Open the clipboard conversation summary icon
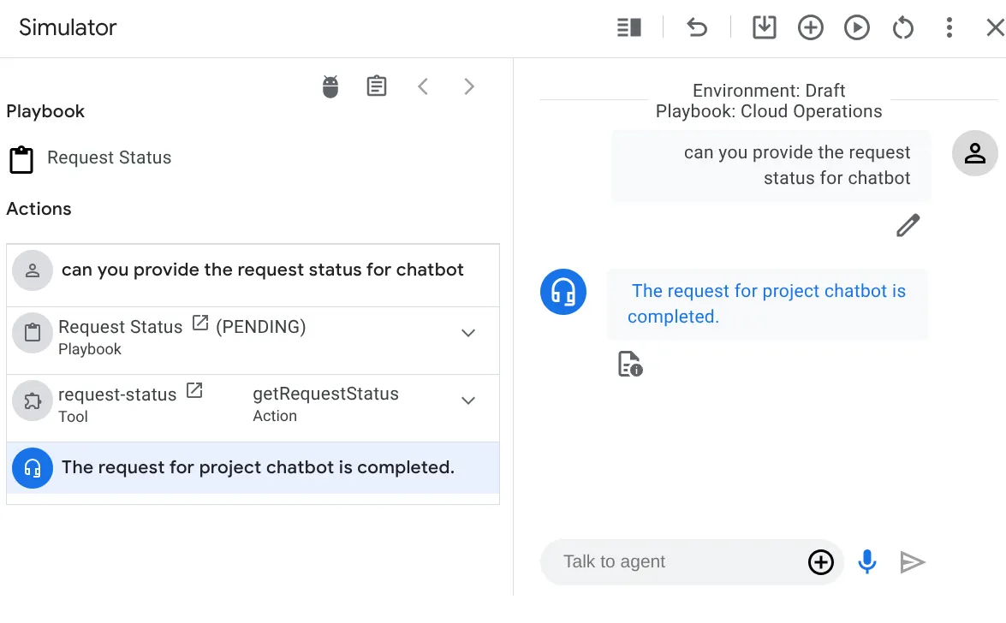 (377, 86)
